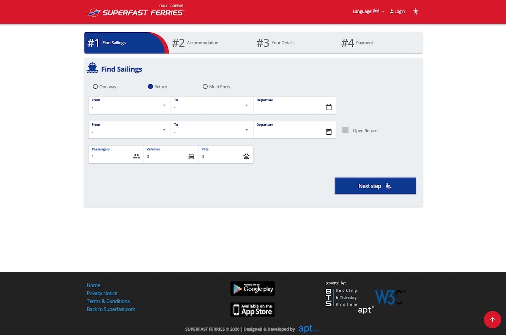
Task: Select the Multi-Ports trip option
Action: point(216,87)
